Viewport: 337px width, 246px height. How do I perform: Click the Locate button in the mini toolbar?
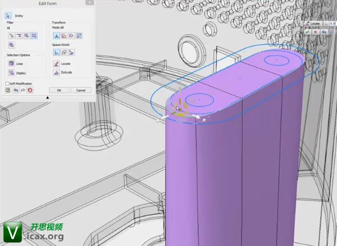click(x=313, y=23)
